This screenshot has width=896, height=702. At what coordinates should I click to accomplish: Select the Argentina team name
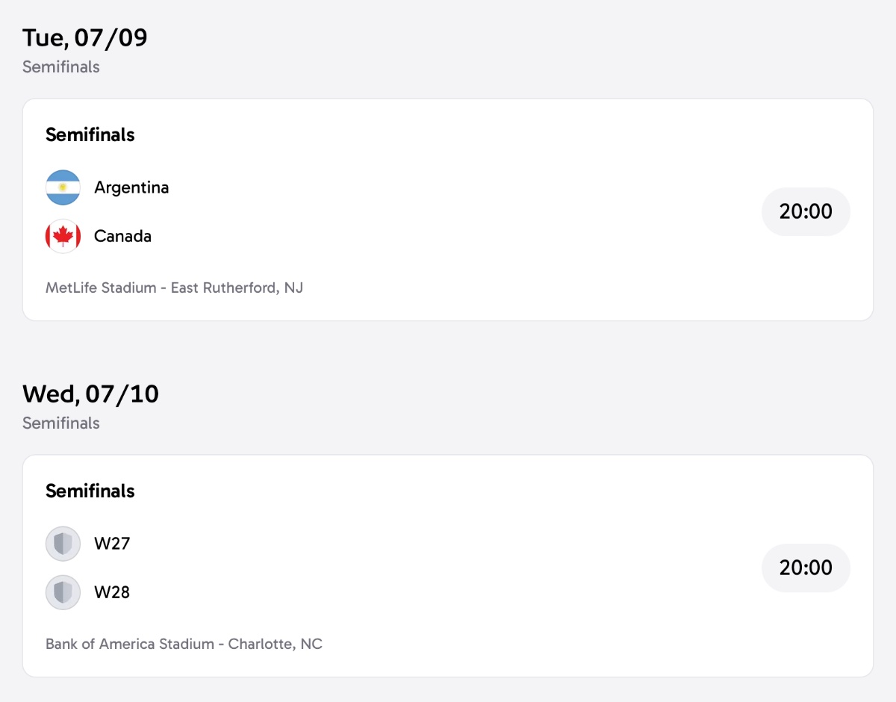tap(131, 187)
